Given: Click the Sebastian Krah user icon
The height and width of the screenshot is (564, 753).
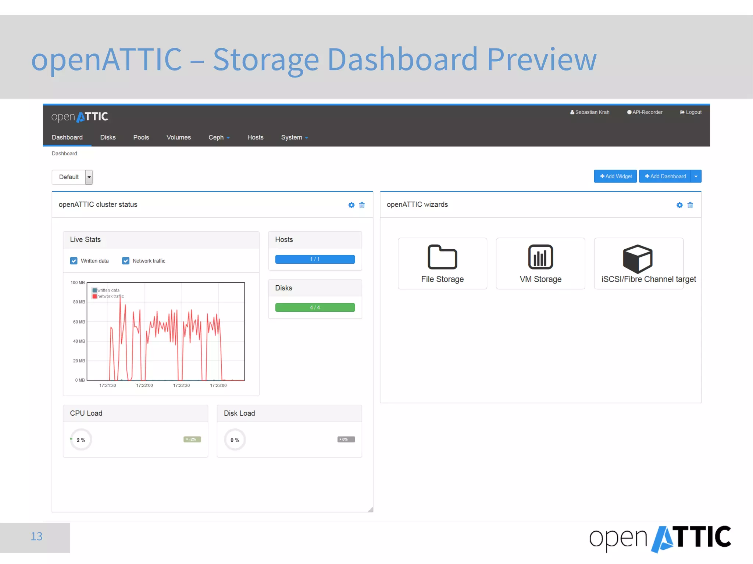Looking at the screenshot, I should coord(572,112).
